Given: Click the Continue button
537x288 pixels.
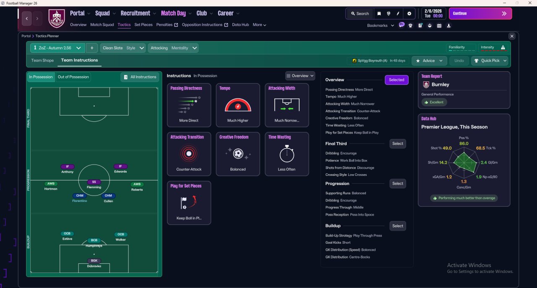Looking at the screenshot, I should [x=480, y=13].
